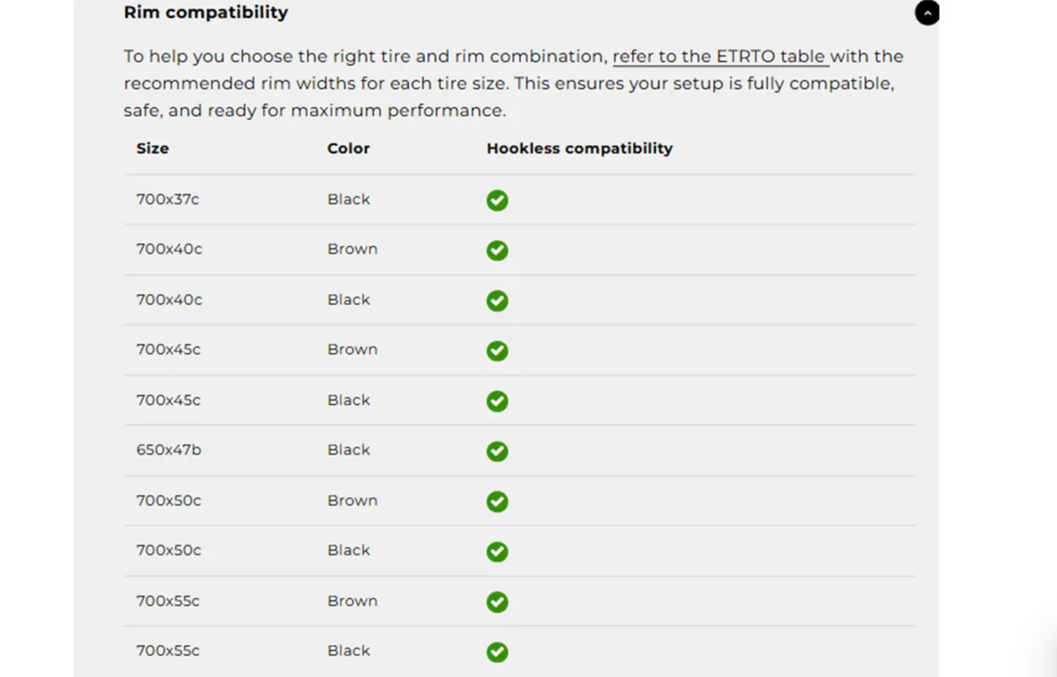Click the Size column header

pos(152,148)
